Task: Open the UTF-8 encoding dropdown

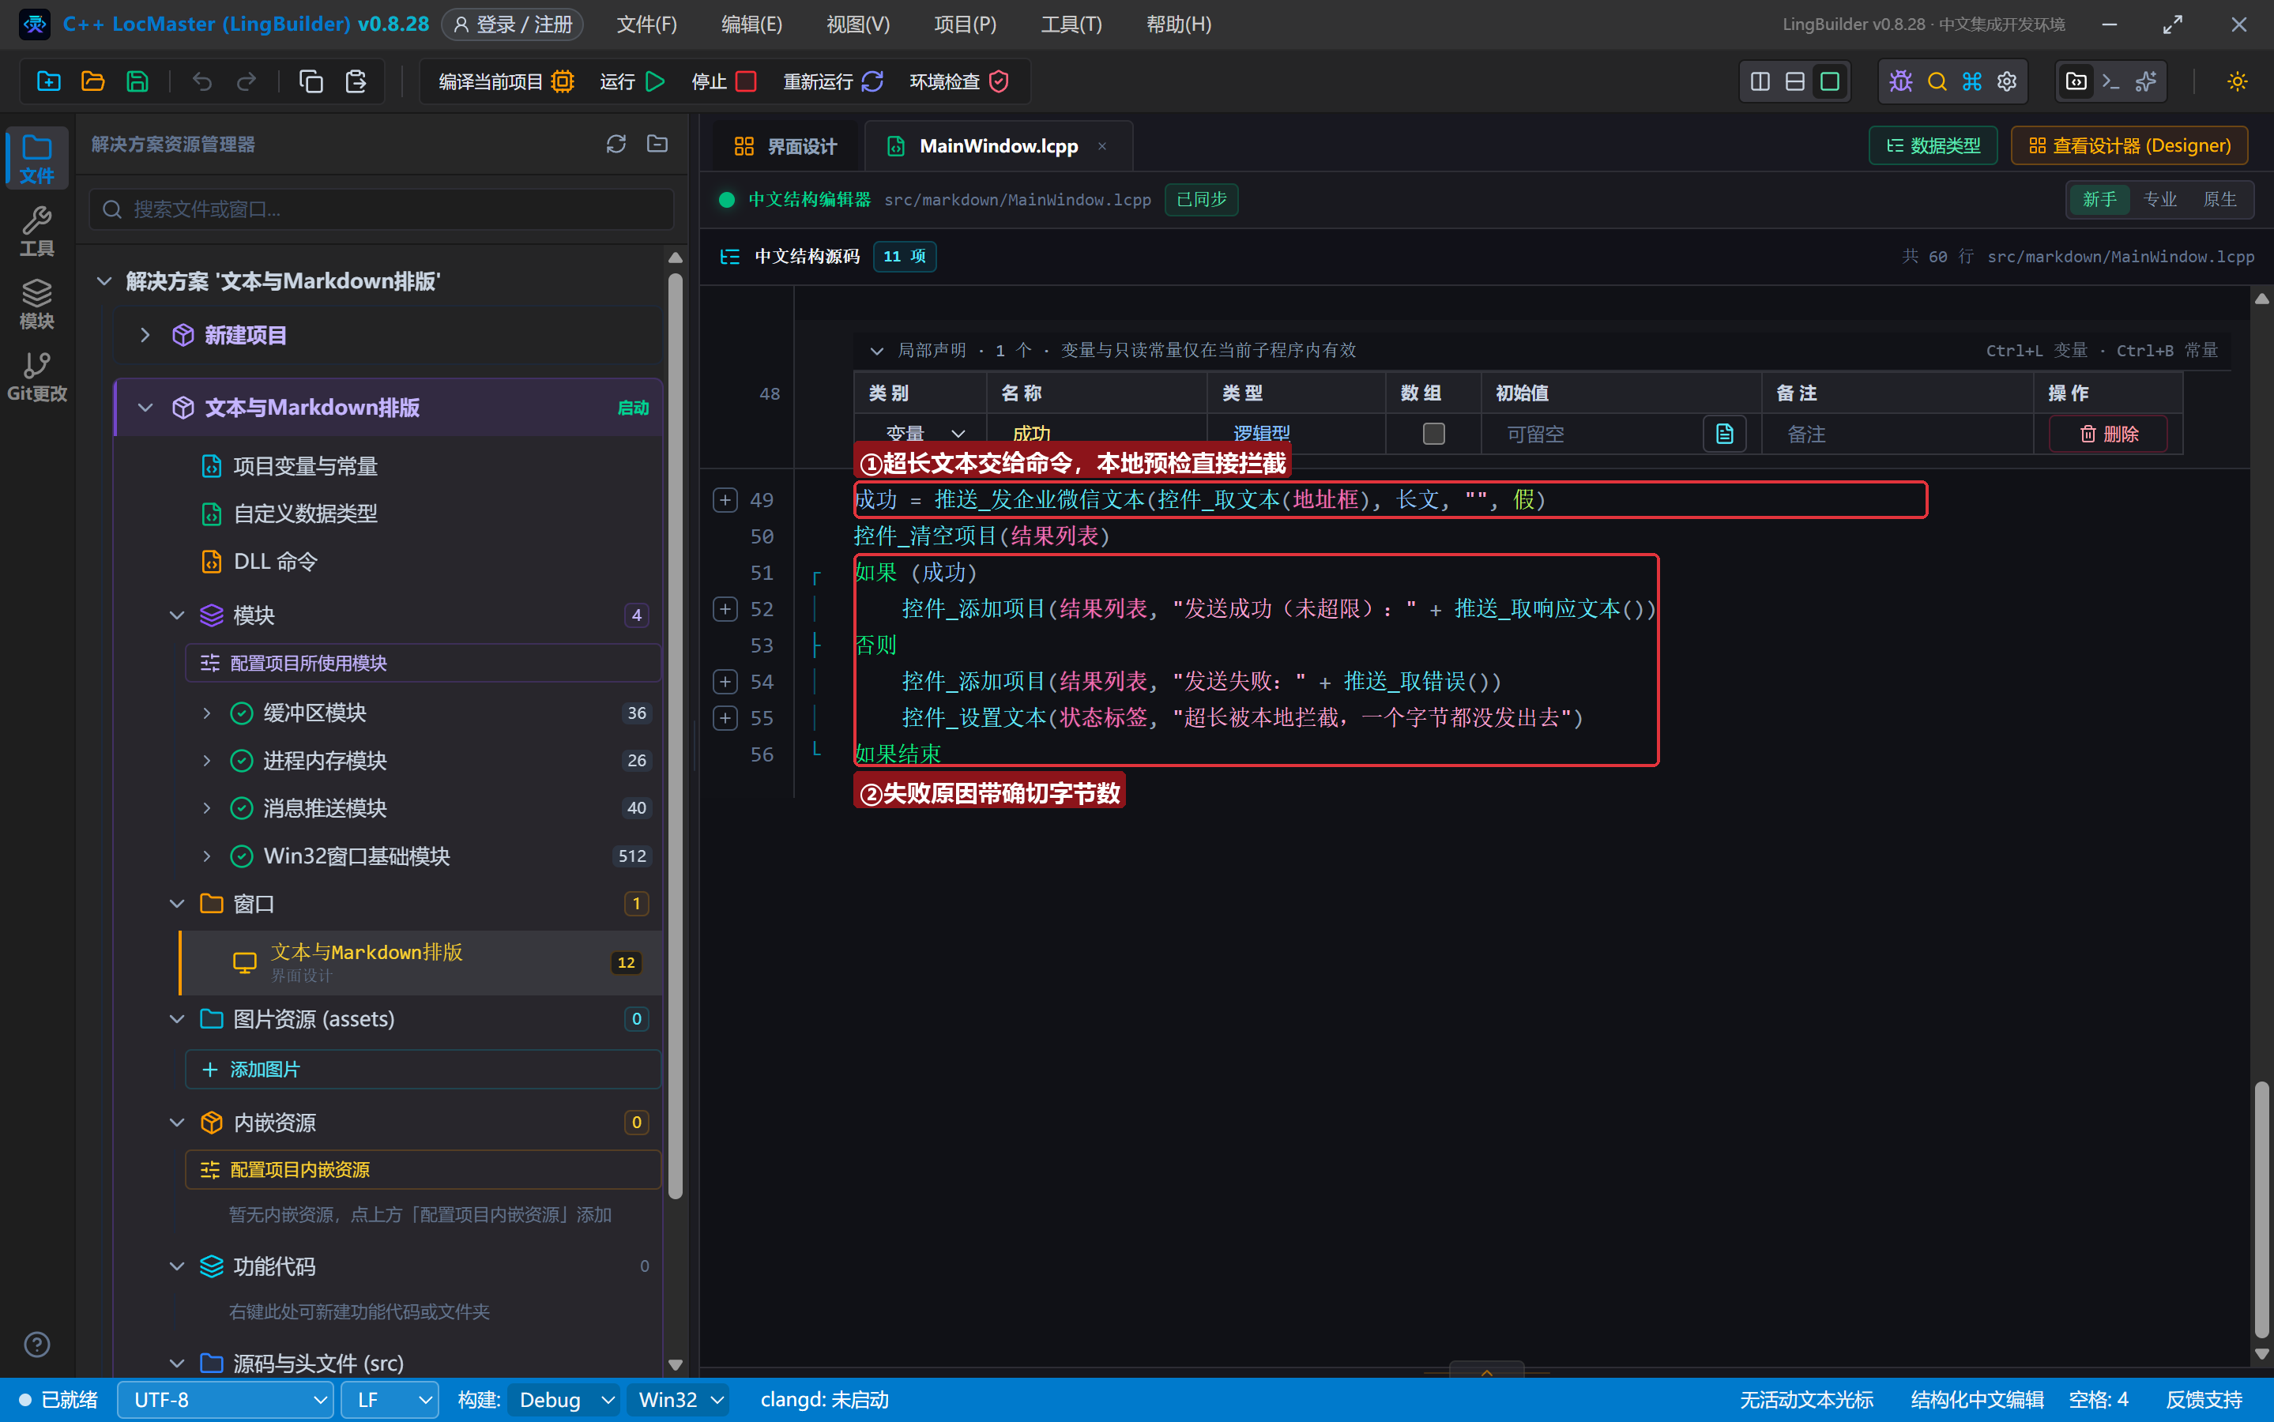Action: tap(226, 1399)
